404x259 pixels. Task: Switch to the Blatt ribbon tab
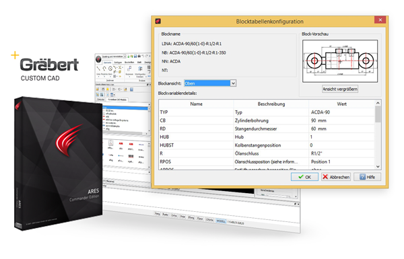point(139,63)
